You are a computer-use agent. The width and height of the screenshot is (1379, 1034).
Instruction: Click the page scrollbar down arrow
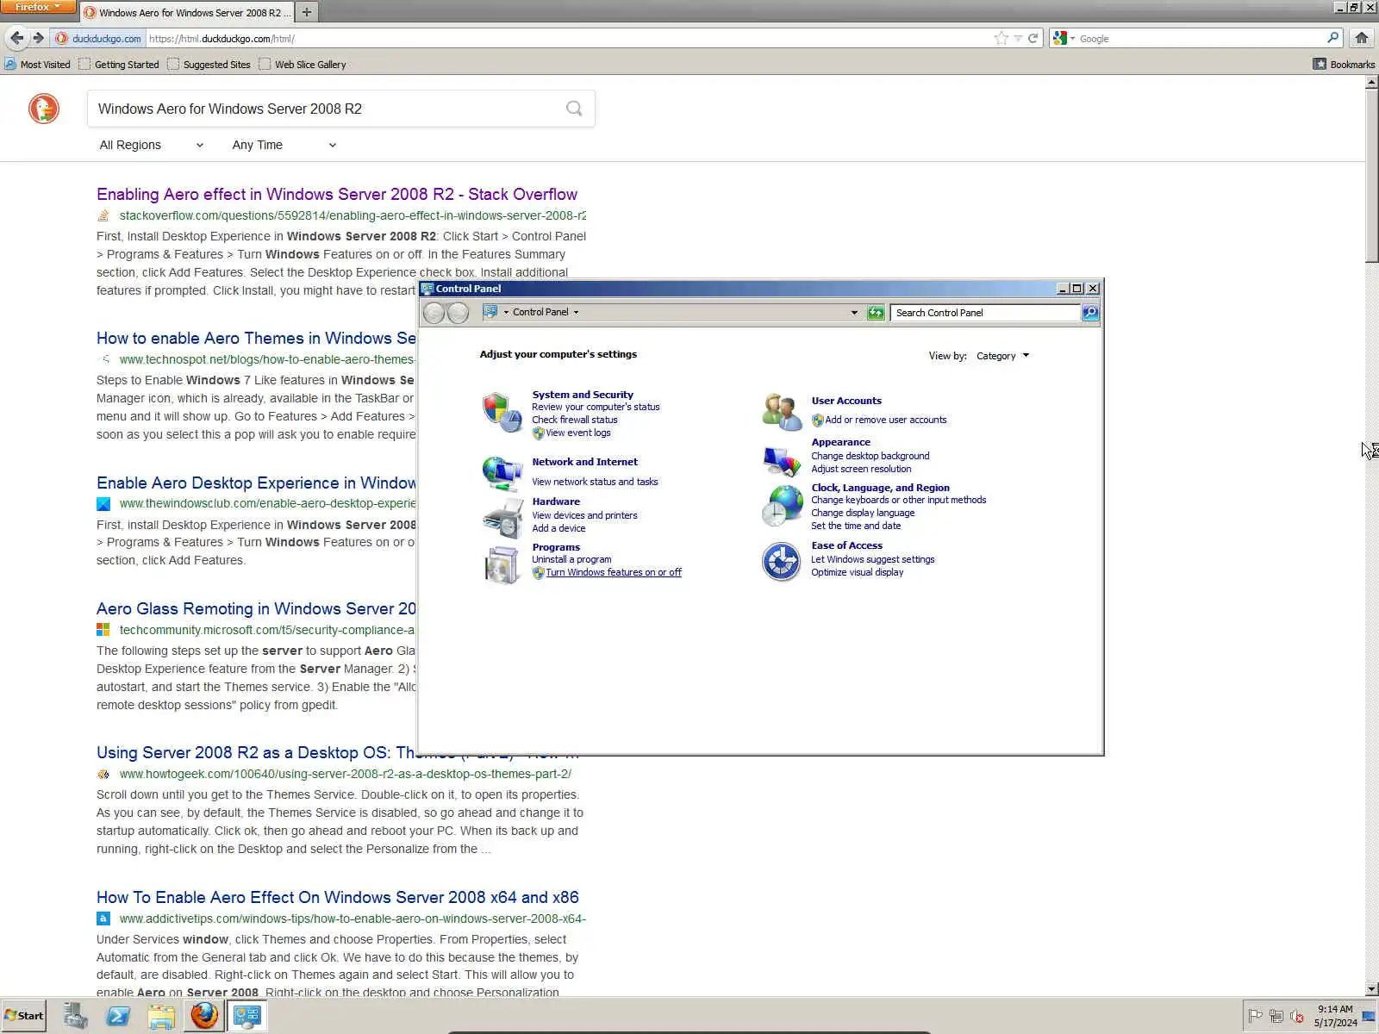[x=1371, y=989]
